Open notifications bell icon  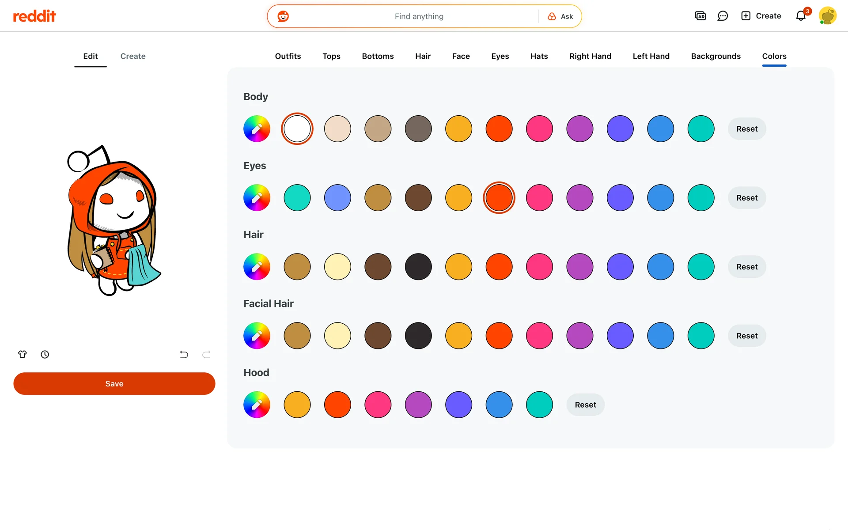tap(801, 16)
